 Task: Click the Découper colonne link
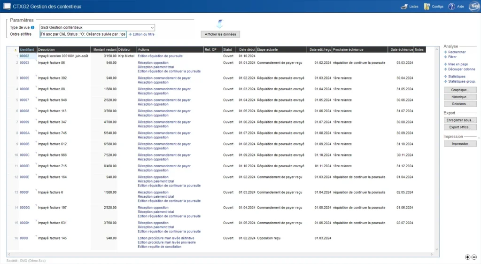pyautogui.click(x=461, y=70)
